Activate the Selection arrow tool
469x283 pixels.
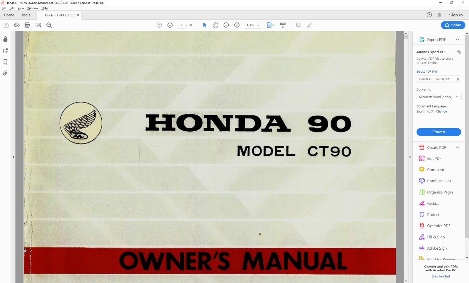(x=205, y=25)
